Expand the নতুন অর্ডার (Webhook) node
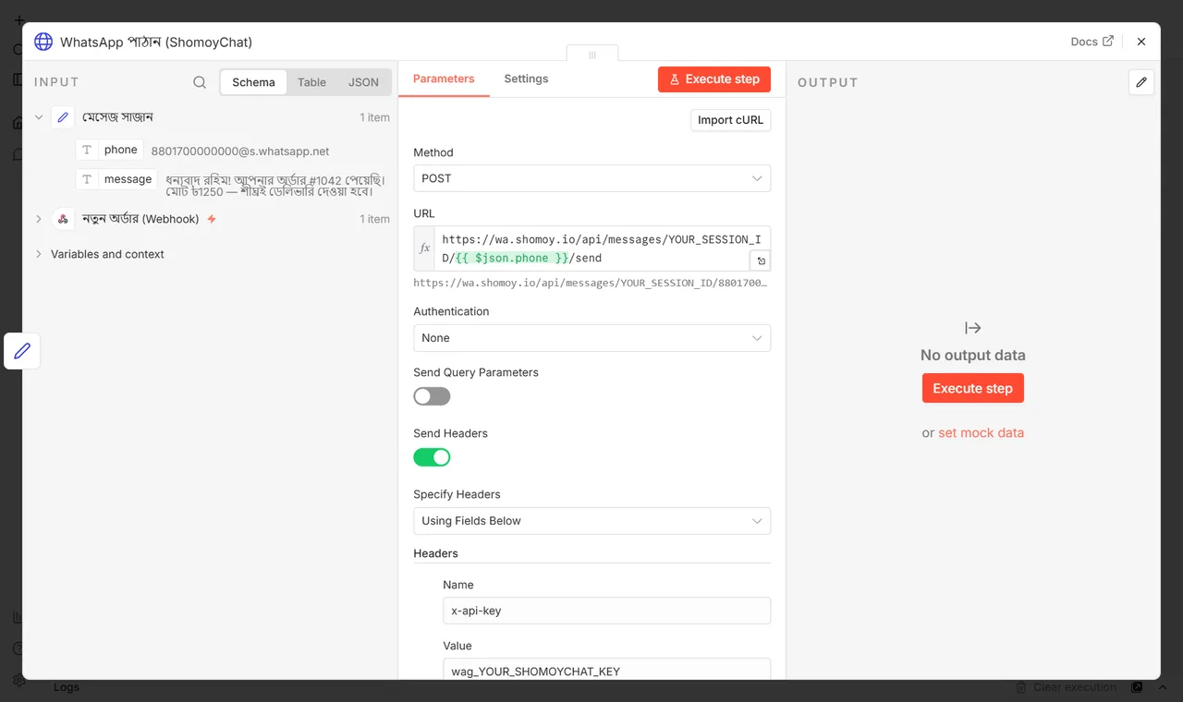 [x=39, y=219]
